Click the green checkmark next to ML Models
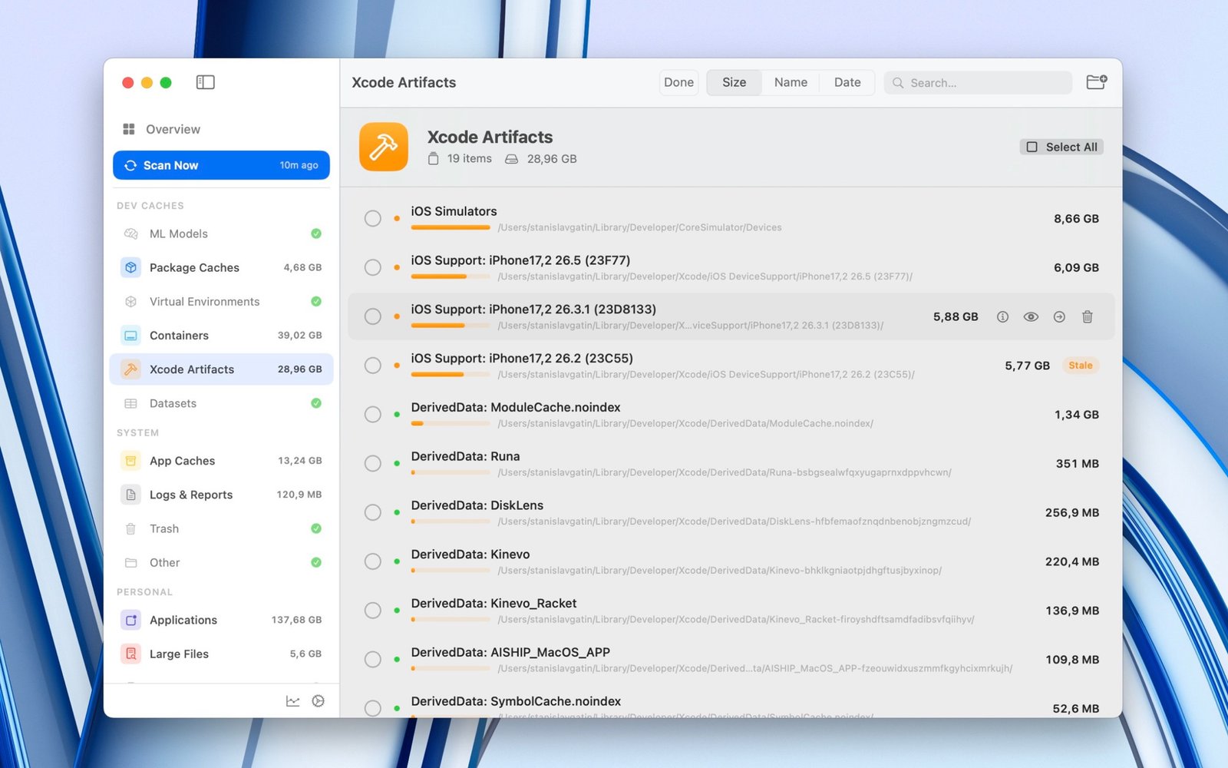1228x768 pixels. click(316, 233)
